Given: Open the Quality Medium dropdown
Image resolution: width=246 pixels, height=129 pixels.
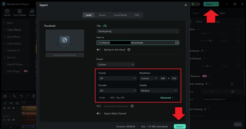Looking at the screenshot, I should point(159,91).
